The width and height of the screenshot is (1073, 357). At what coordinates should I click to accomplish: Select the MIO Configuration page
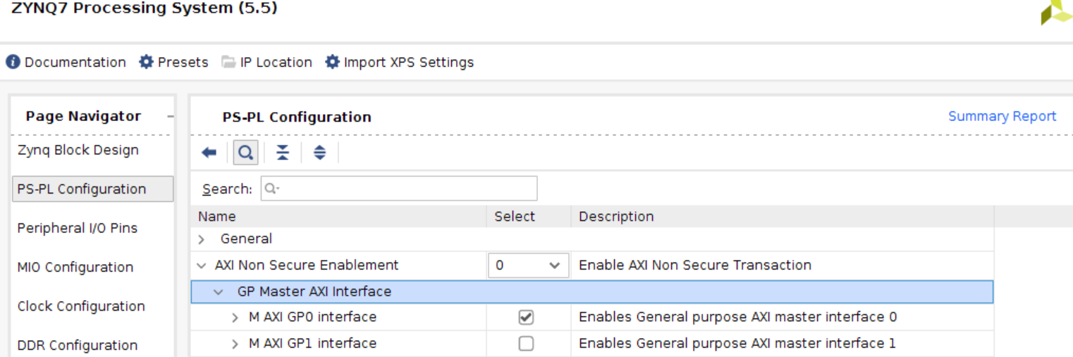coord(75,268)
